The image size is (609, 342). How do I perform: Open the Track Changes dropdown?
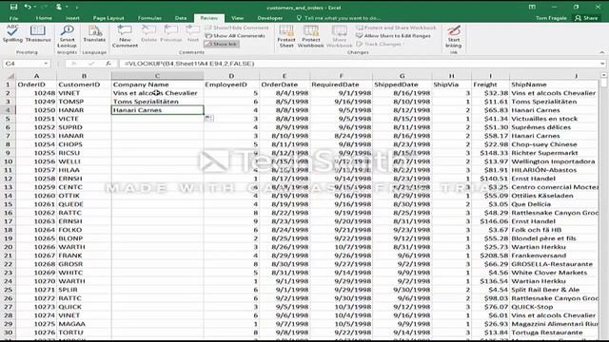click(381, 44)
